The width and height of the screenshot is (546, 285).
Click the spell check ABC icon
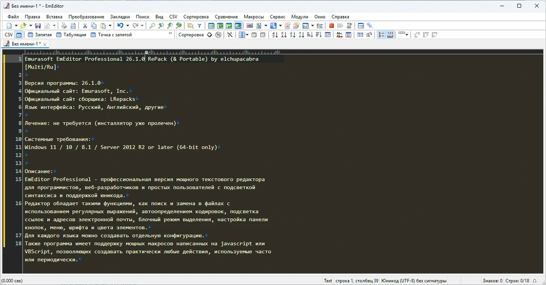[x=250, y=26]
